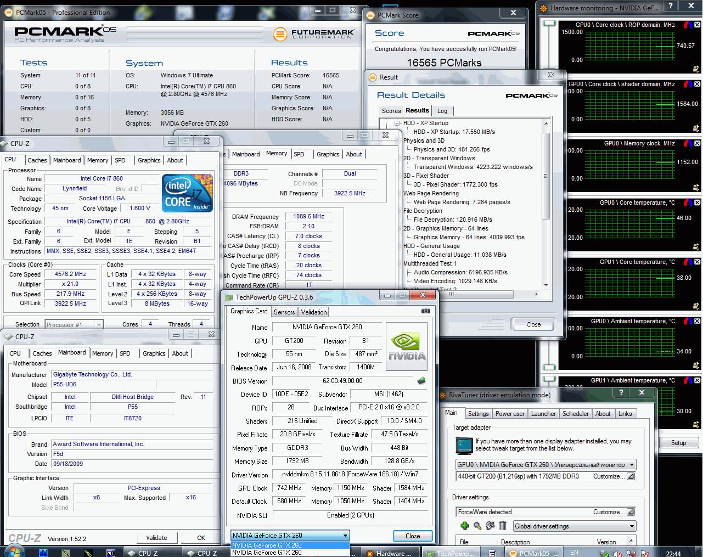Screen dimensions: 703x557
Task: Open the Processor #1 selection dropdown in CPU-Z
Action: pyautogui.click(x=74, y=324)
